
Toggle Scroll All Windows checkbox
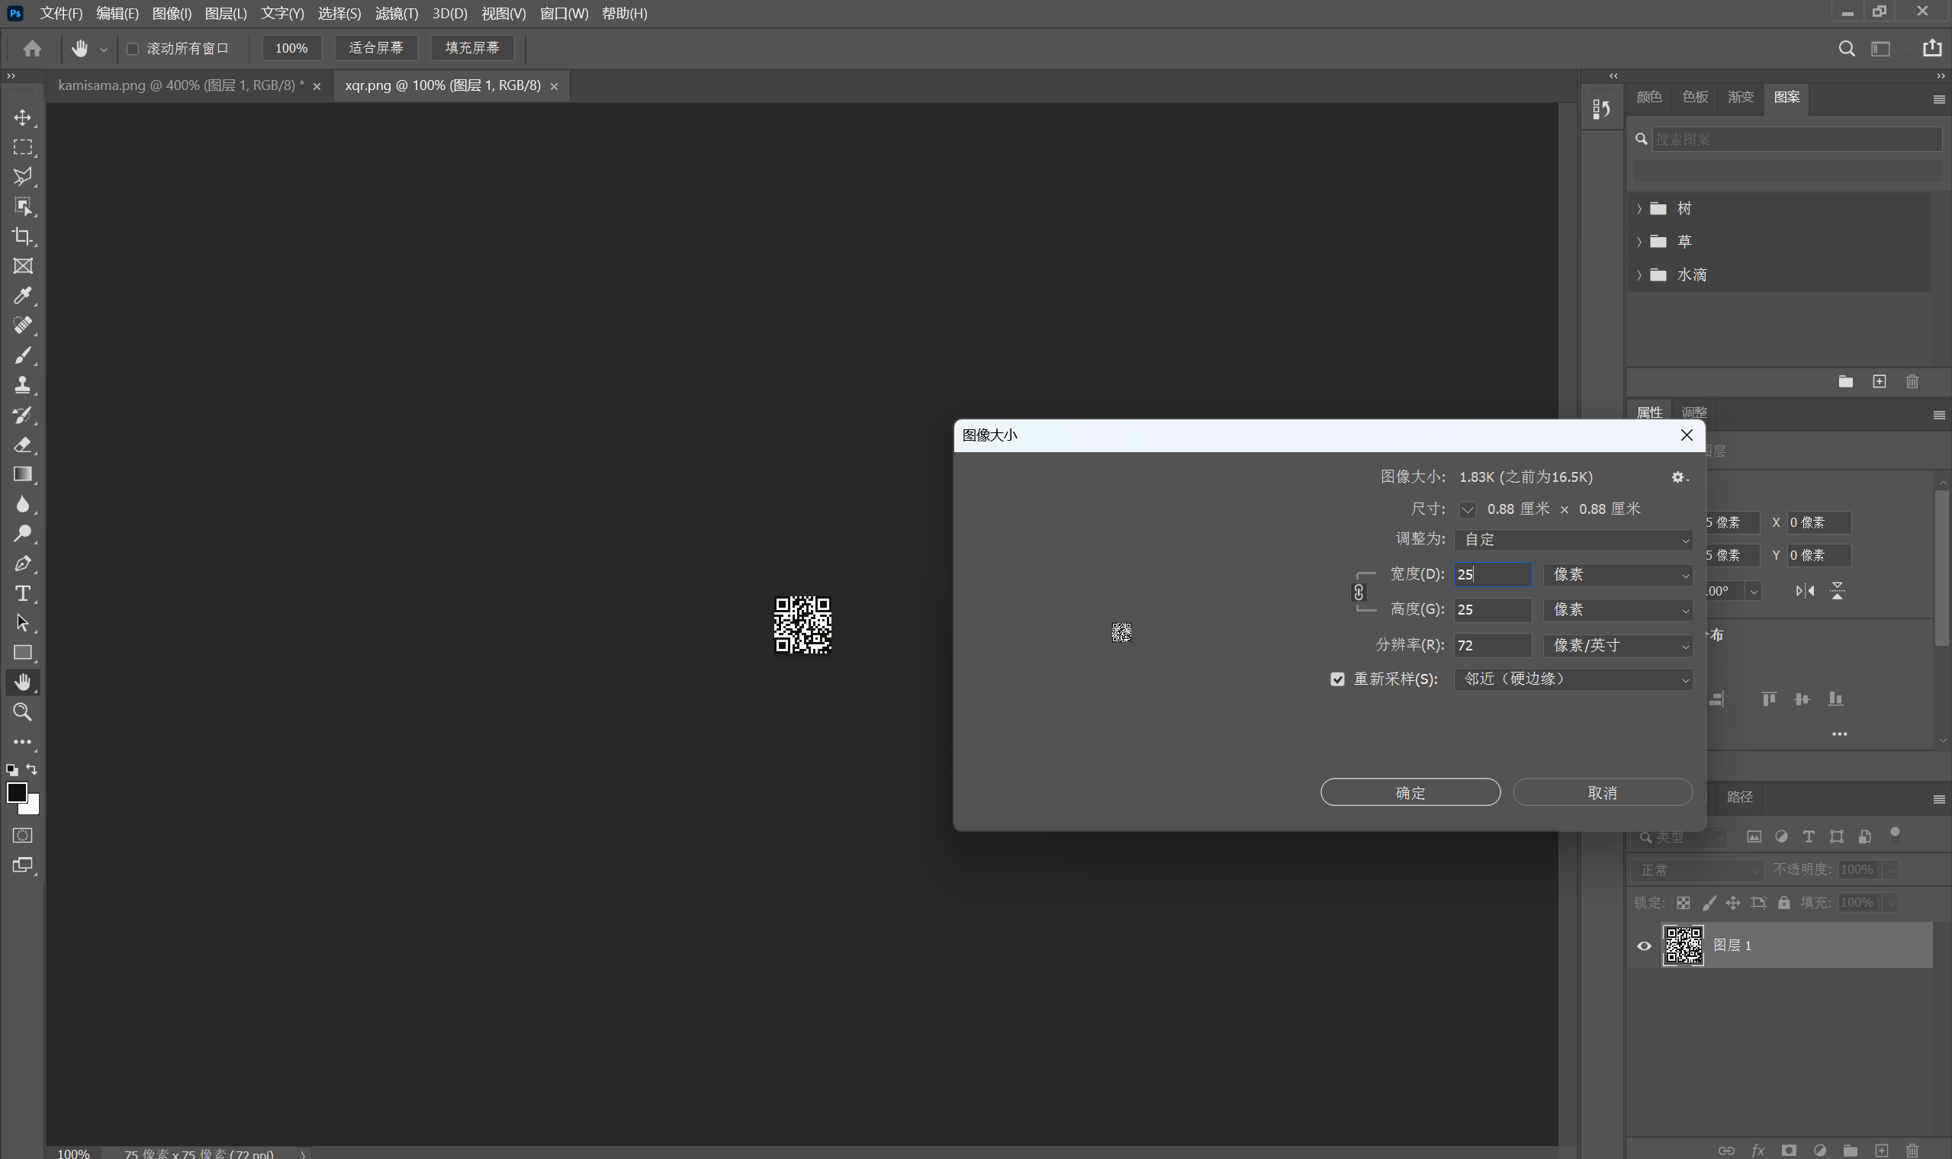133,49
